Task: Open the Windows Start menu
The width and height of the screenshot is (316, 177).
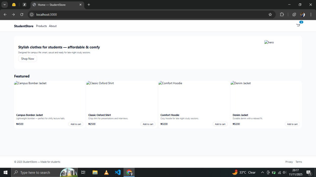Action: click(x=5, y=172)
